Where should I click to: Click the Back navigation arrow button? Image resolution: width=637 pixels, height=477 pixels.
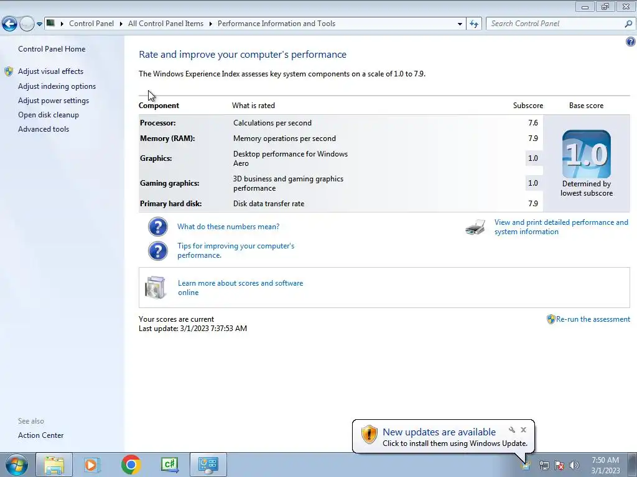[x=10, y=24]
